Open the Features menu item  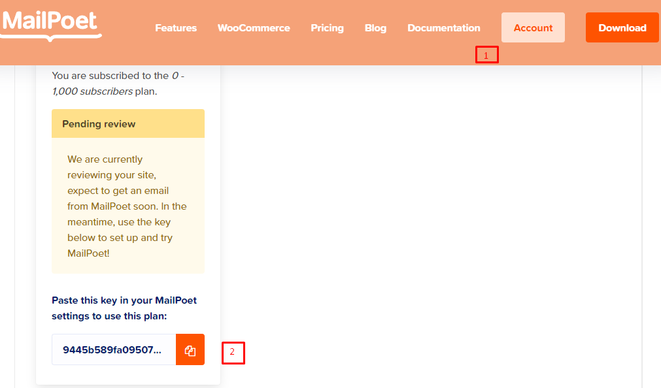176,28
